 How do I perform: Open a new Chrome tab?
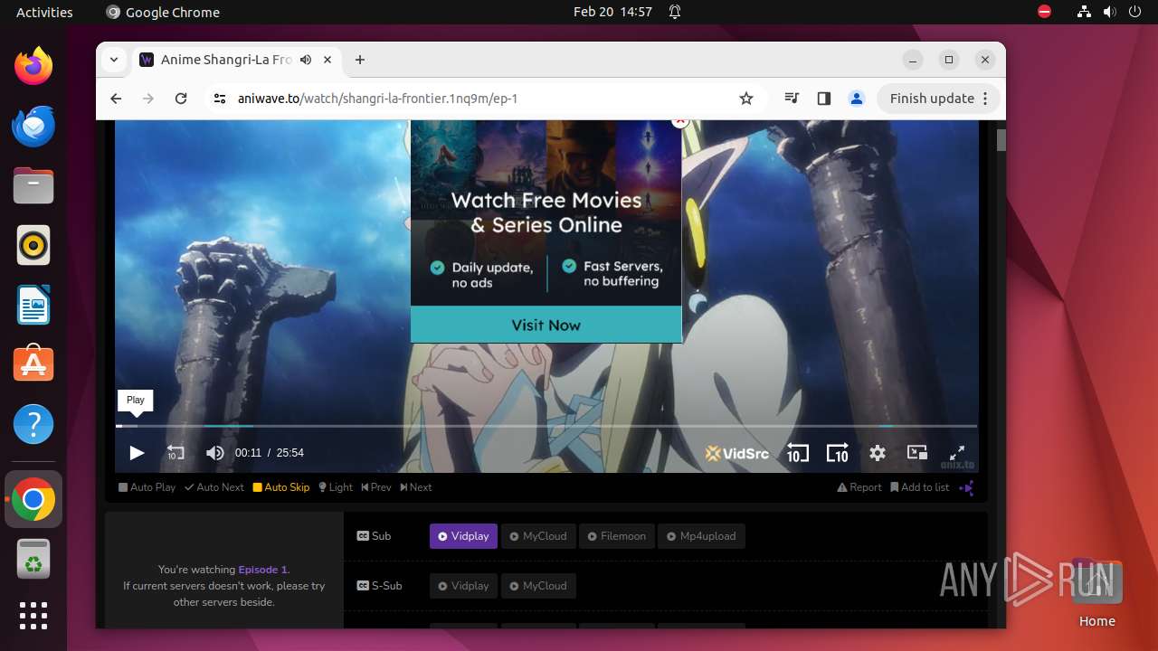point(360,60)
